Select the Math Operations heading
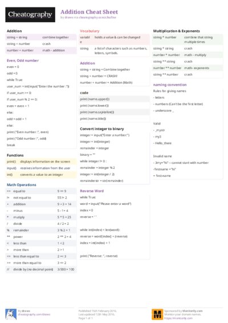The image size is (228, 323). (22, 185)
